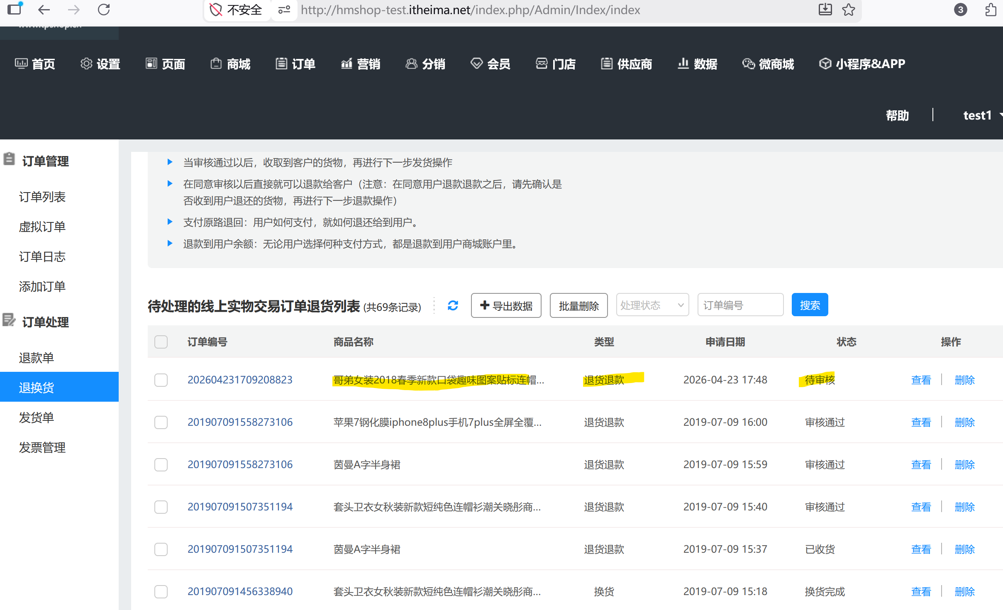Click the browser address bar URL
1003x610 pixels.
coord(471,10)
